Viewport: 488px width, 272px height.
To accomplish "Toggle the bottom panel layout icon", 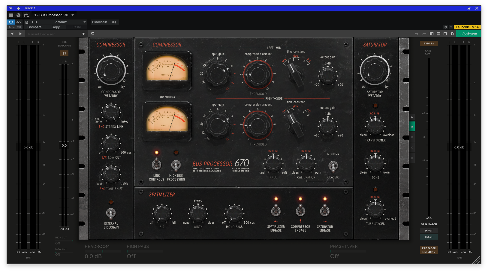I will point(438,34).
